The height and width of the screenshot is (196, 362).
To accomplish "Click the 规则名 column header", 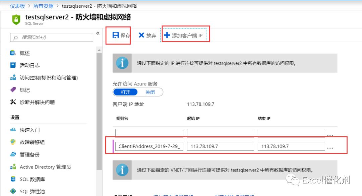I will coord(122,118).
